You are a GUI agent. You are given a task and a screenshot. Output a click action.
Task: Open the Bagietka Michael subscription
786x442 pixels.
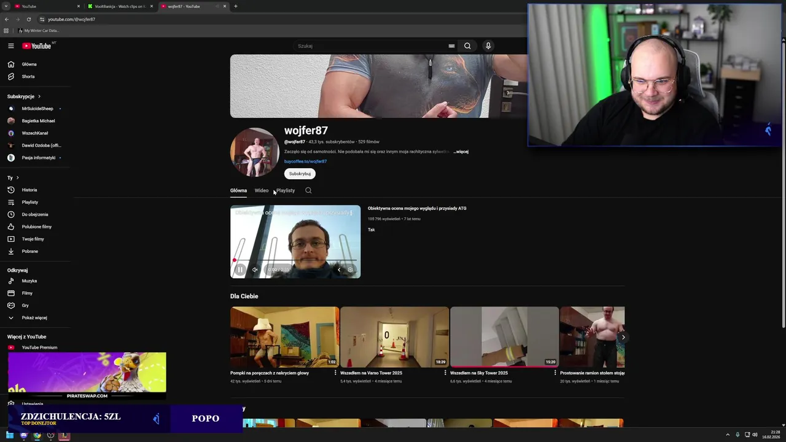[x=37, y=121]
